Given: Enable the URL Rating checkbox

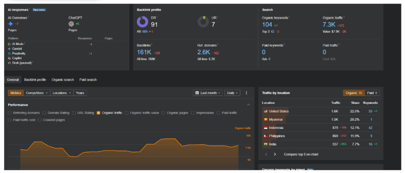Looking at the screenshot, I should point(74,113).
